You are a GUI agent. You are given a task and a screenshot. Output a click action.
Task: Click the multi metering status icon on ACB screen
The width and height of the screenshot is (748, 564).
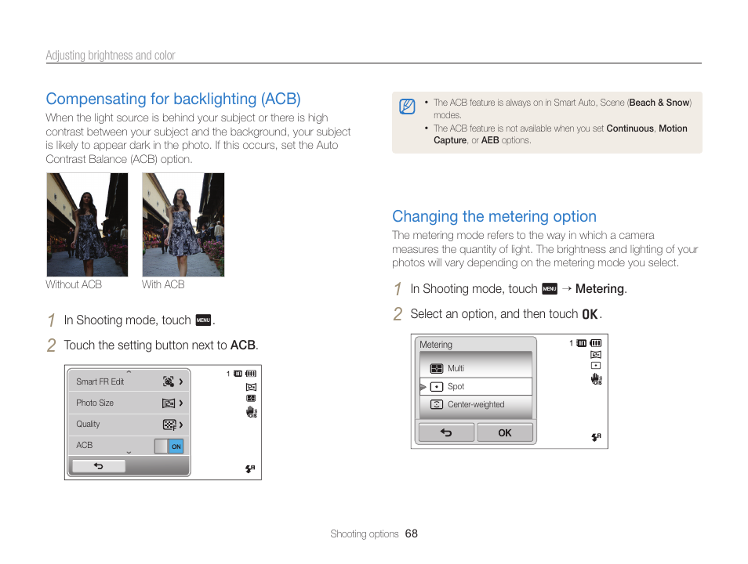point(251,398)
